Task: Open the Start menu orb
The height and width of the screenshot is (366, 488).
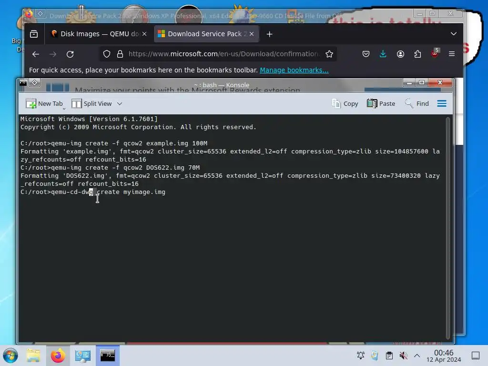Action: (x=10, y=356)
